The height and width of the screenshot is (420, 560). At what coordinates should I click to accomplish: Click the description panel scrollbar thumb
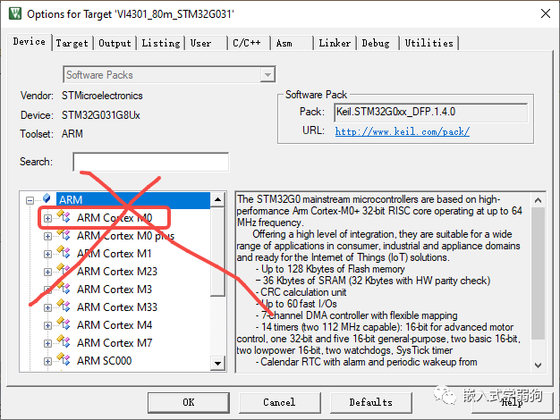(538, 273)
